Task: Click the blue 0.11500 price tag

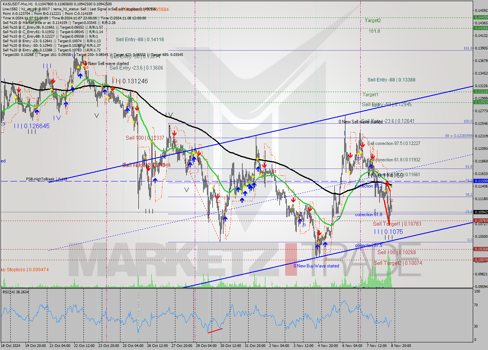Action: point(480,181)
